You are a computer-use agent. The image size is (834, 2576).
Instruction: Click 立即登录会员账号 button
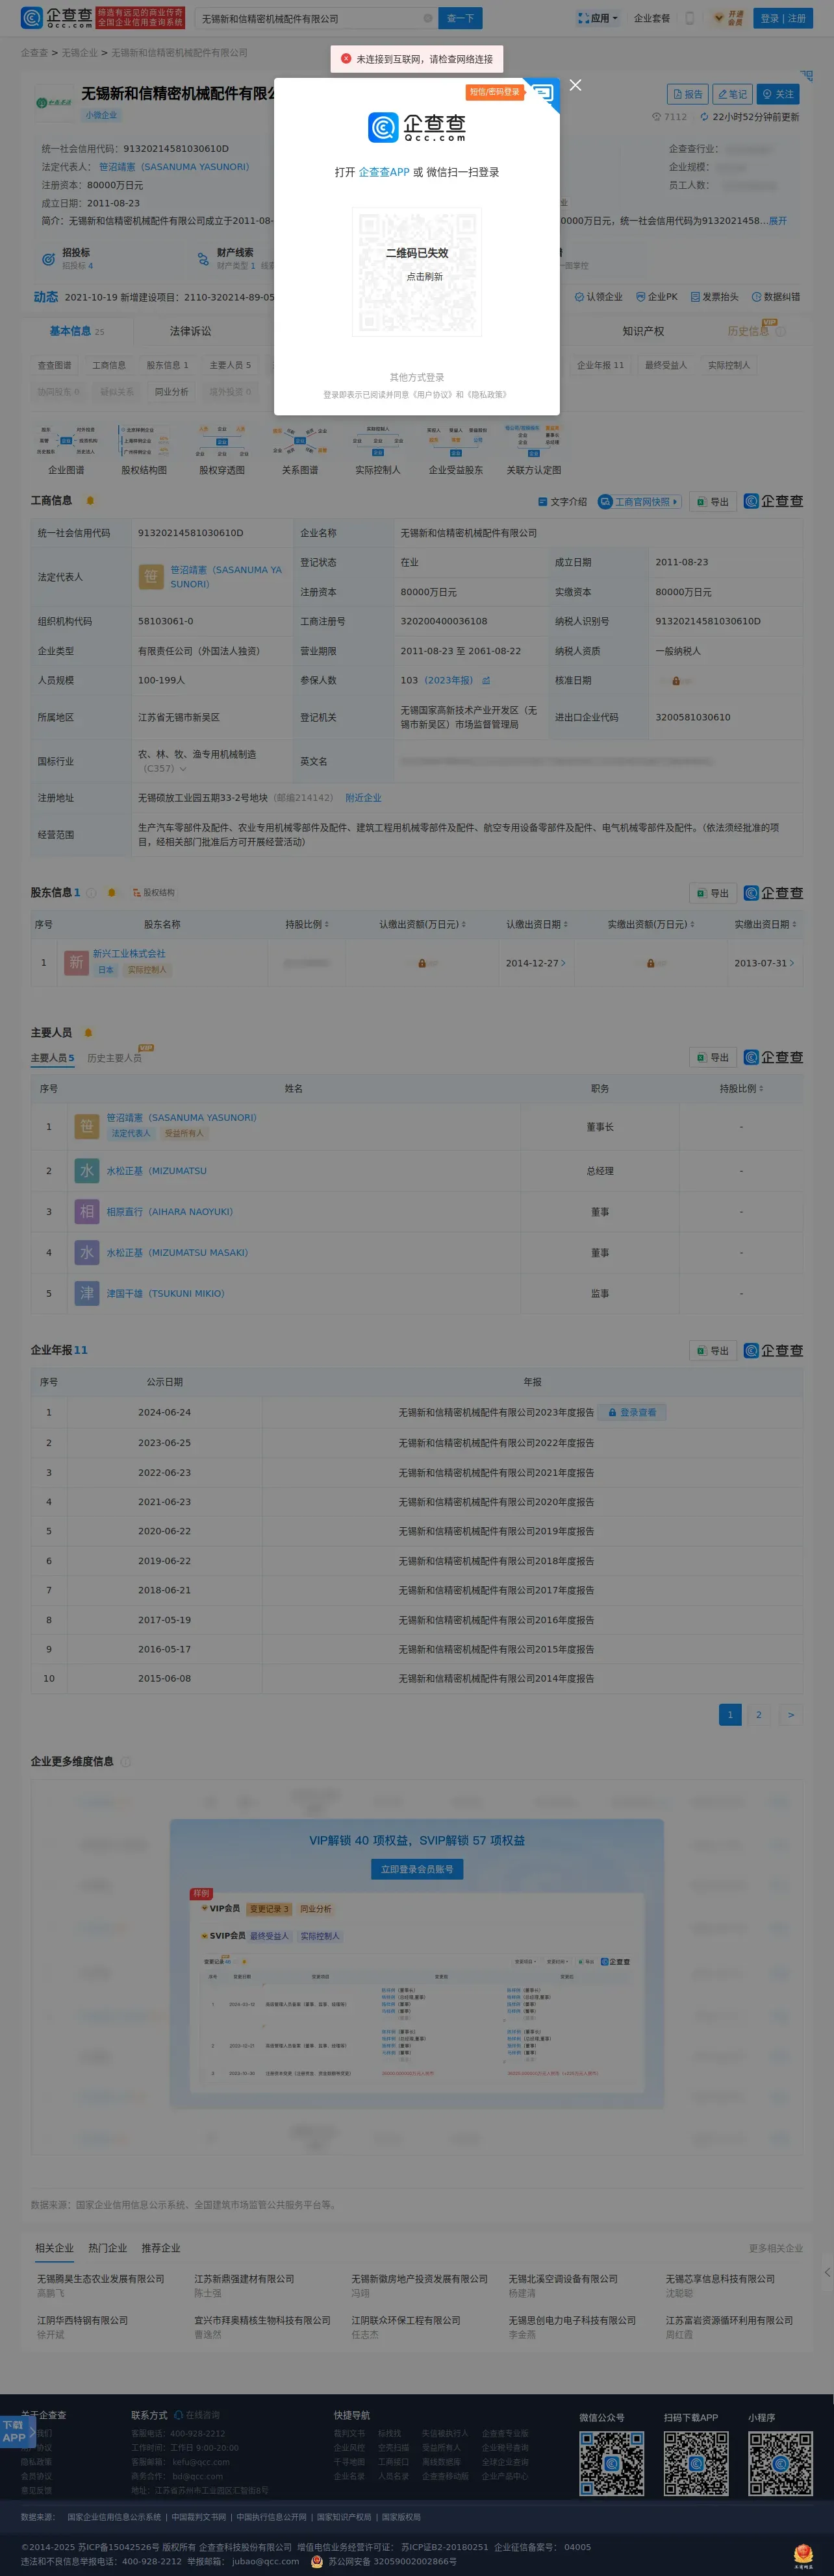(416, 1869)
